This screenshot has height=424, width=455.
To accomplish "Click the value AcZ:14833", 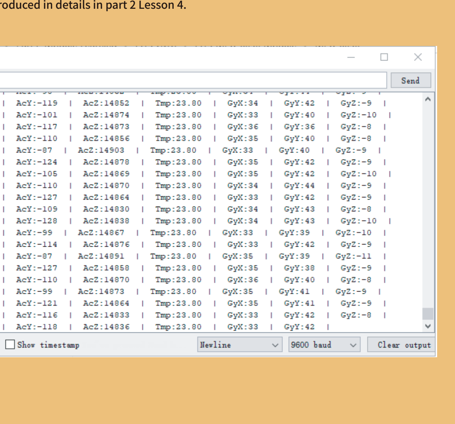I will point(106,315).
